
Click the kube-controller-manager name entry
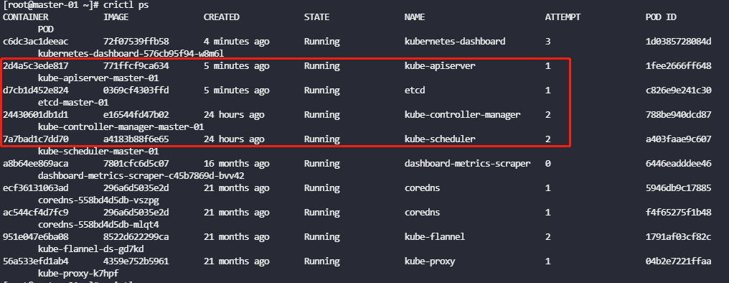coord(463,114)
